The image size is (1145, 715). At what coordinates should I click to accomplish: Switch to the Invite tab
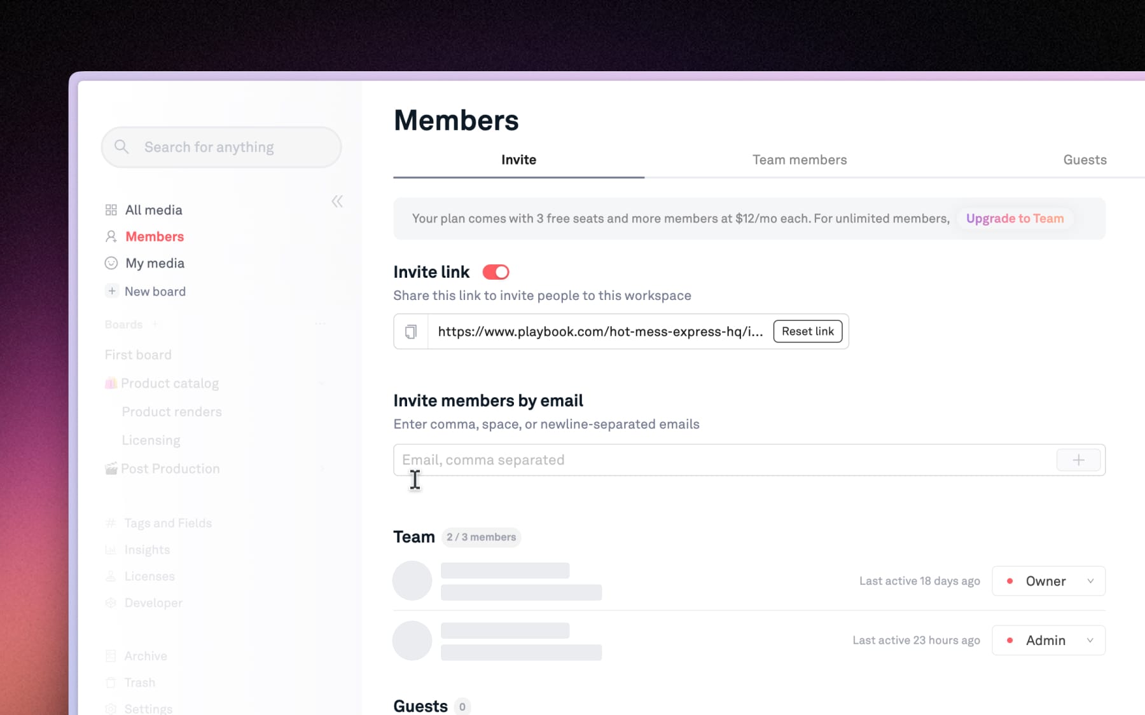(518, 160)
